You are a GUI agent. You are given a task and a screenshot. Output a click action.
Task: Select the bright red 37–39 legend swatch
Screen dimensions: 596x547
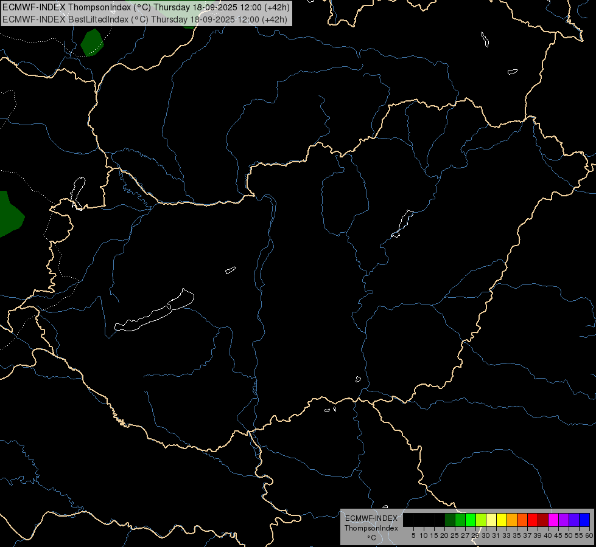click(533, 520)
